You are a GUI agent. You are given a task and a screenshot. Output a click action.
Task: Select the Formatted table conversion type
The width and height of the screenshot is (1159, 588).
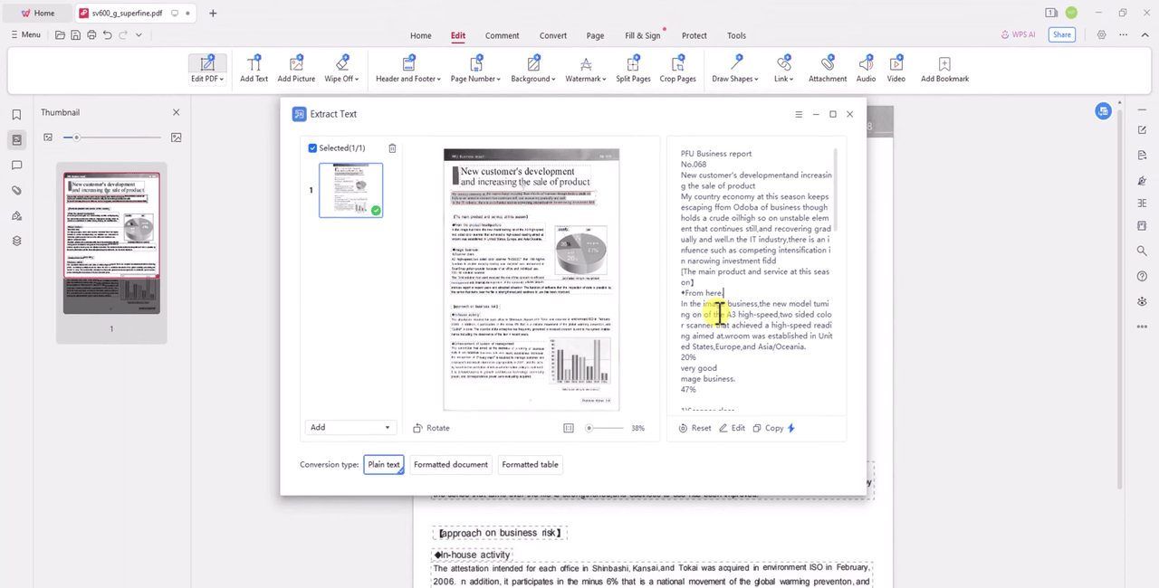530,464
